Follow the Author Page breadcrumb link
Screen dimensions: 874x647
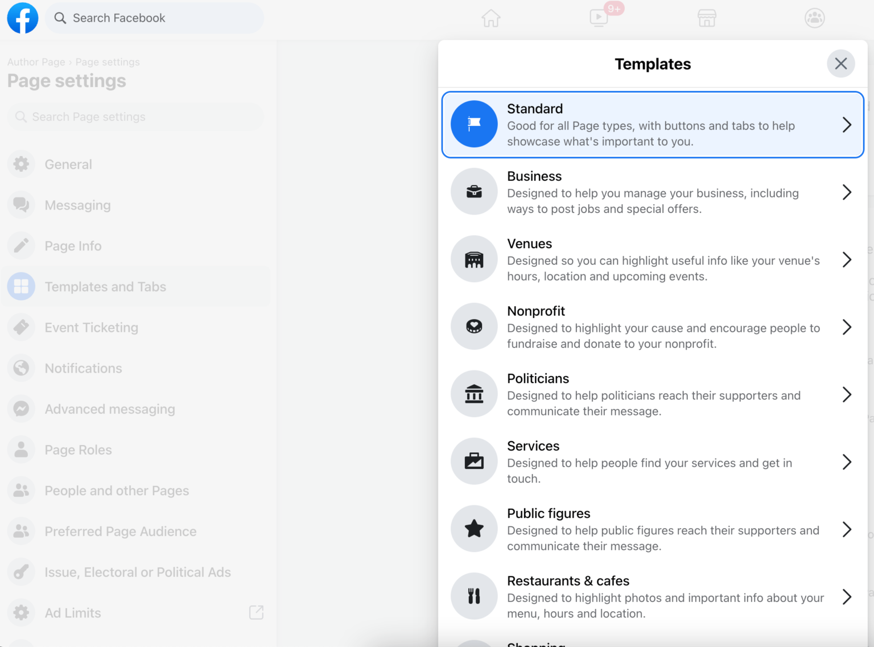click(x=36, y=62)
